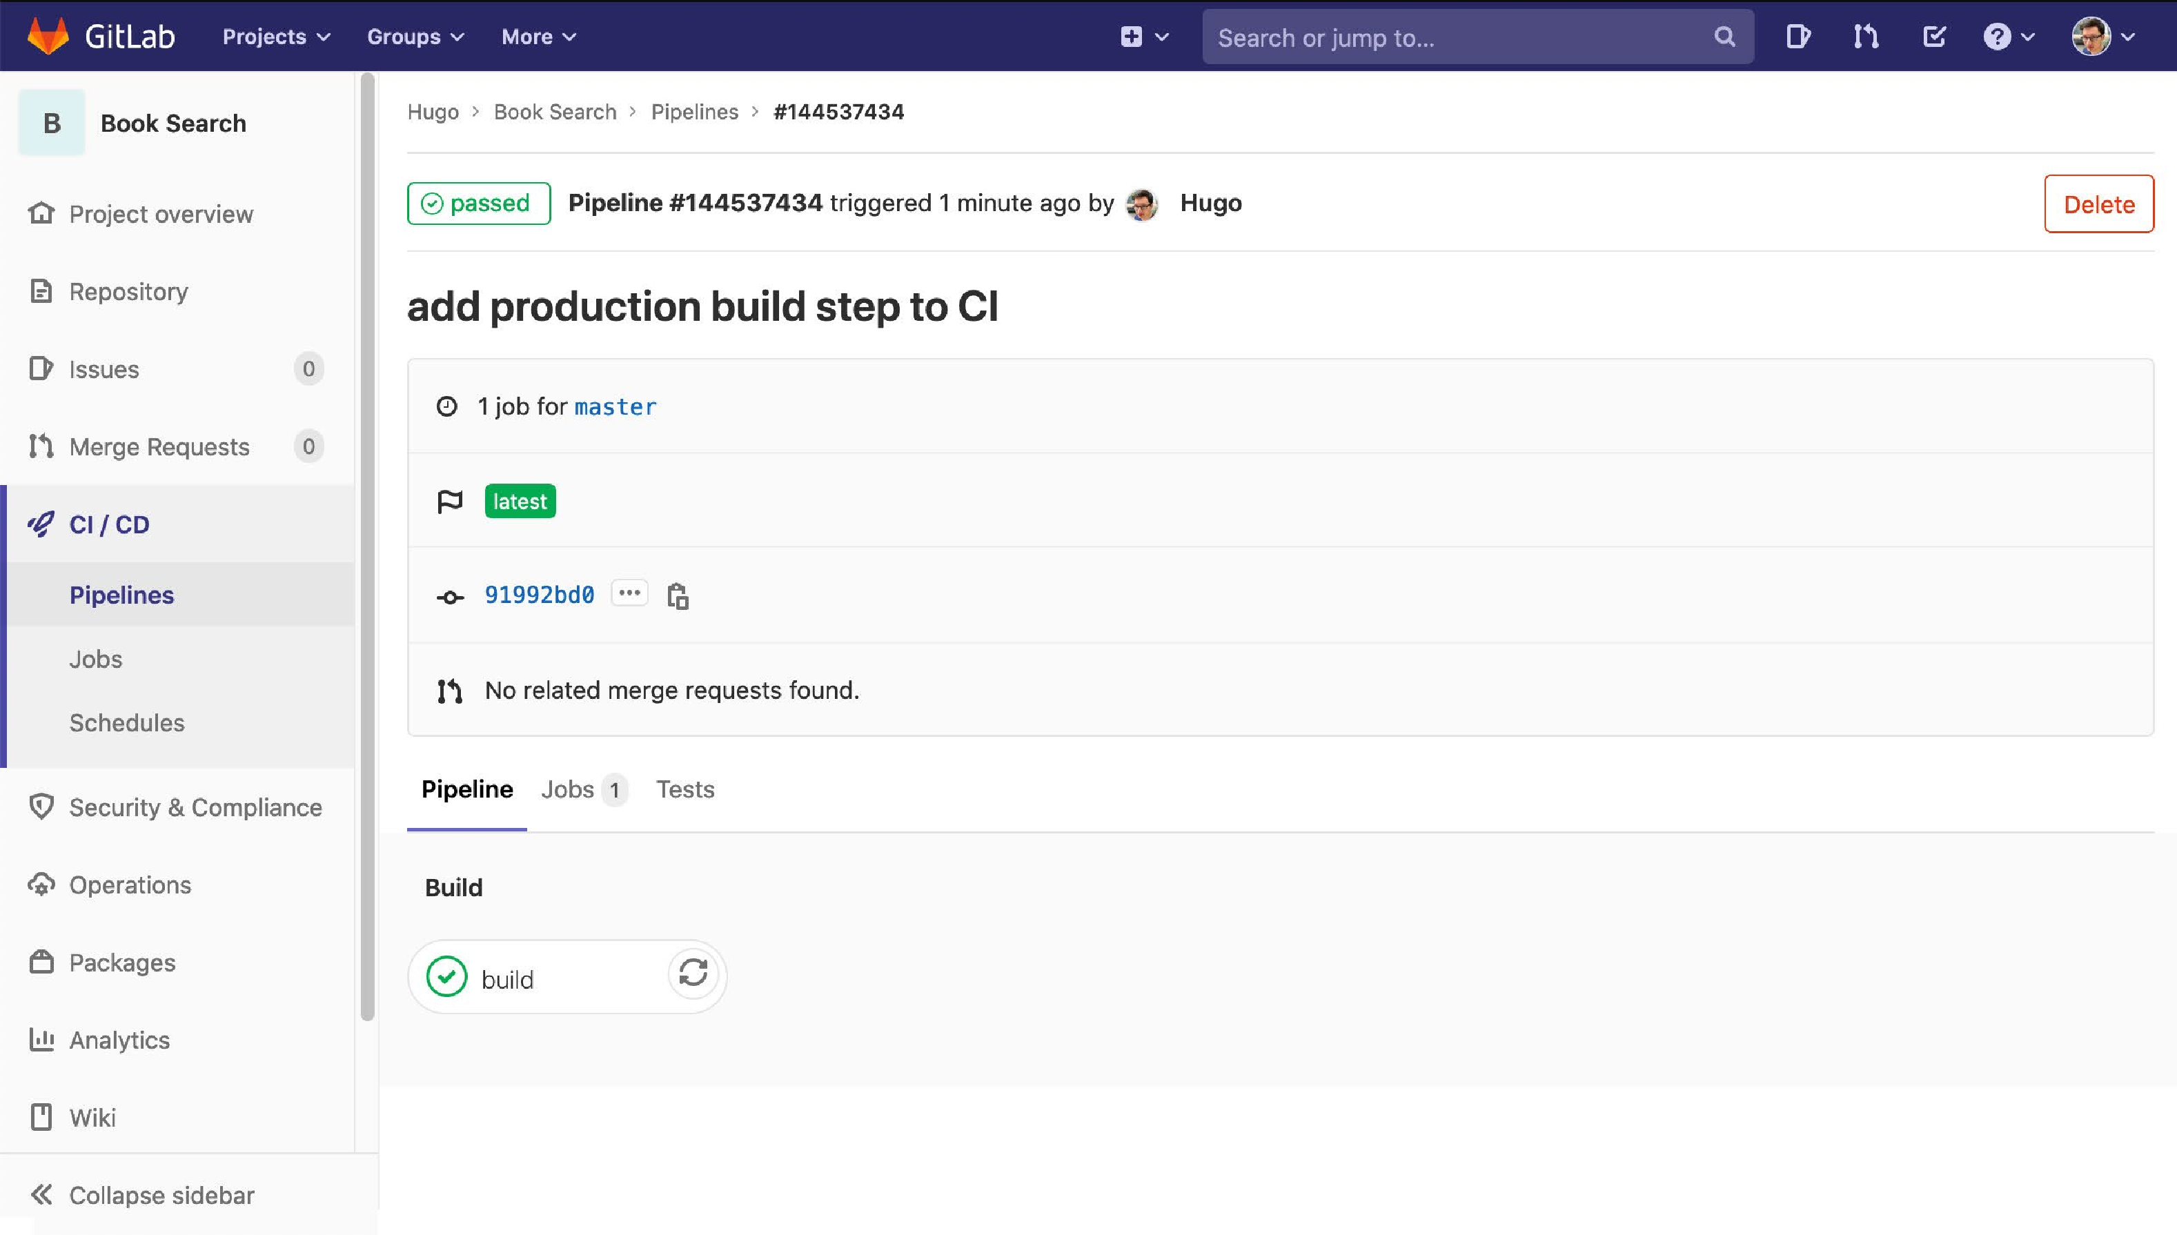Screen dimensions: 2177x1235
Task: Expand the commit description ellipsis
Action: pyautogui.click(x=629, y=594)
